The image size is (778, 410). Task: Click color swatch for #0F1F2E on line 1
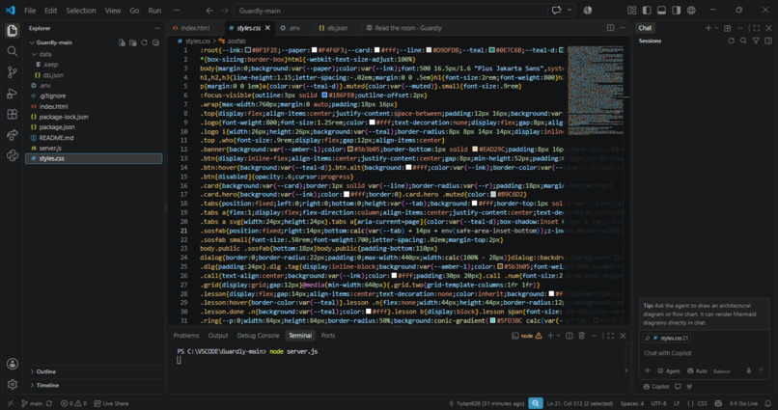(248, 50)
